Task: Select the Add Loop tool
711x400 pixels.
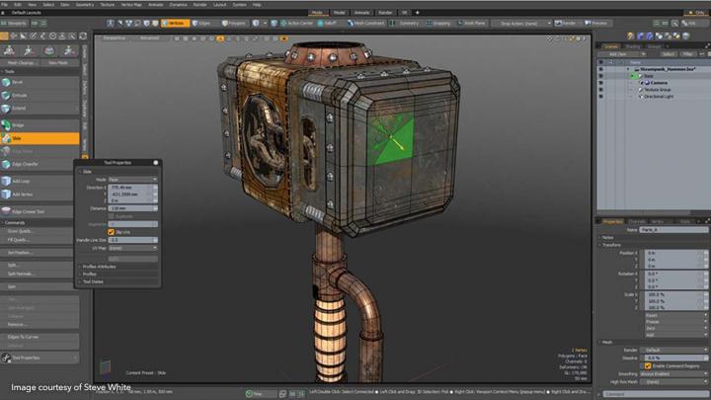Action: (x=39, y=181)
